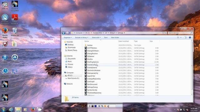The image size is (200, 112).
Task: Select Pictures under Libraries
Action: pyautogui.click(x=70, y=64)
